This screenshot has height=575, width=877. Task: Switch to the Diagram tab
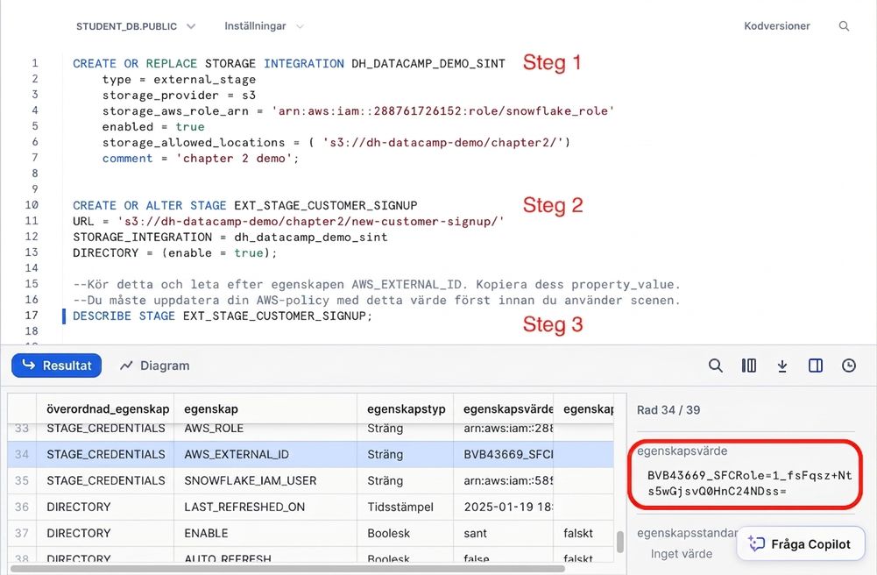(155, 366)
